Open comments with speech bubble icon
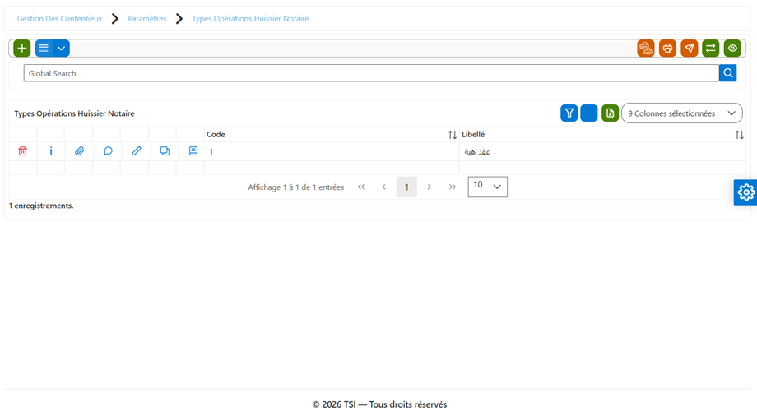 108,151
